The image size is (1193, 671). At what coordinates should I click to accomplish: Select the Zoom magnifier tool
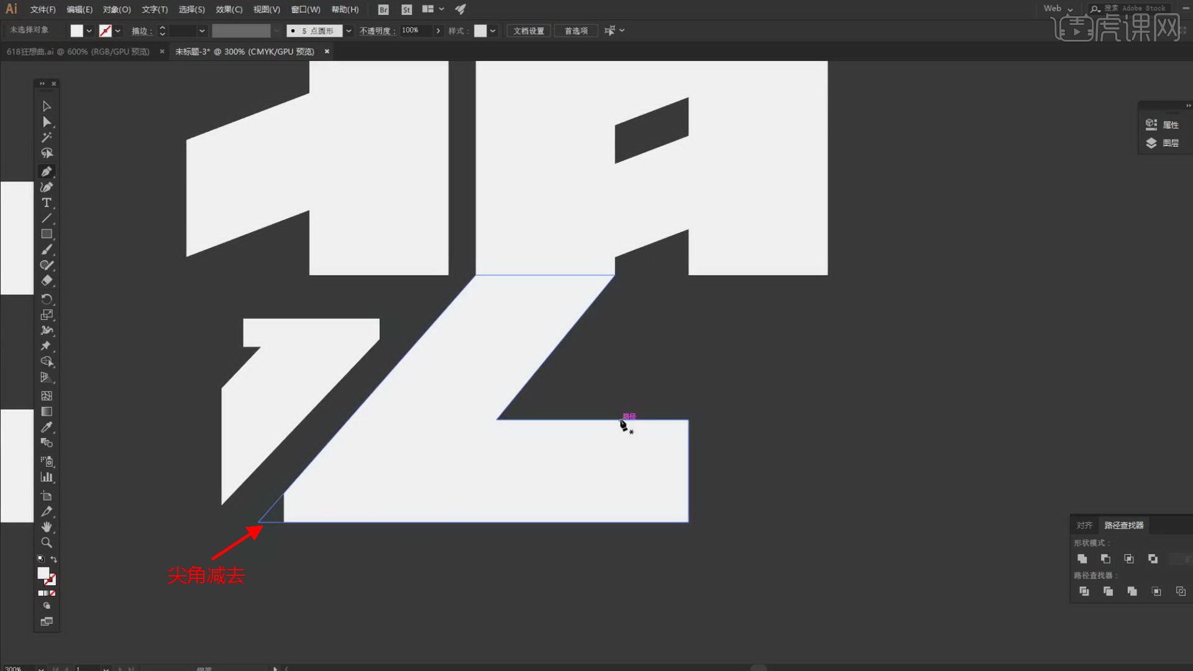pyautogui.click(x=47, y=542)
